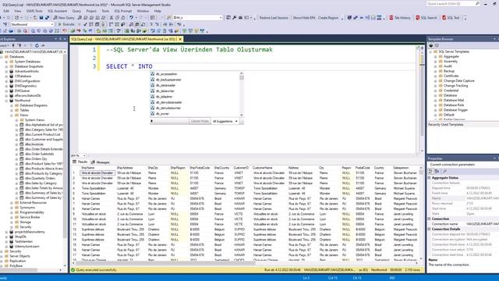This screenshot has width=499, height=281.
Task: Click the Cut scissors icon
Action: 111,17
